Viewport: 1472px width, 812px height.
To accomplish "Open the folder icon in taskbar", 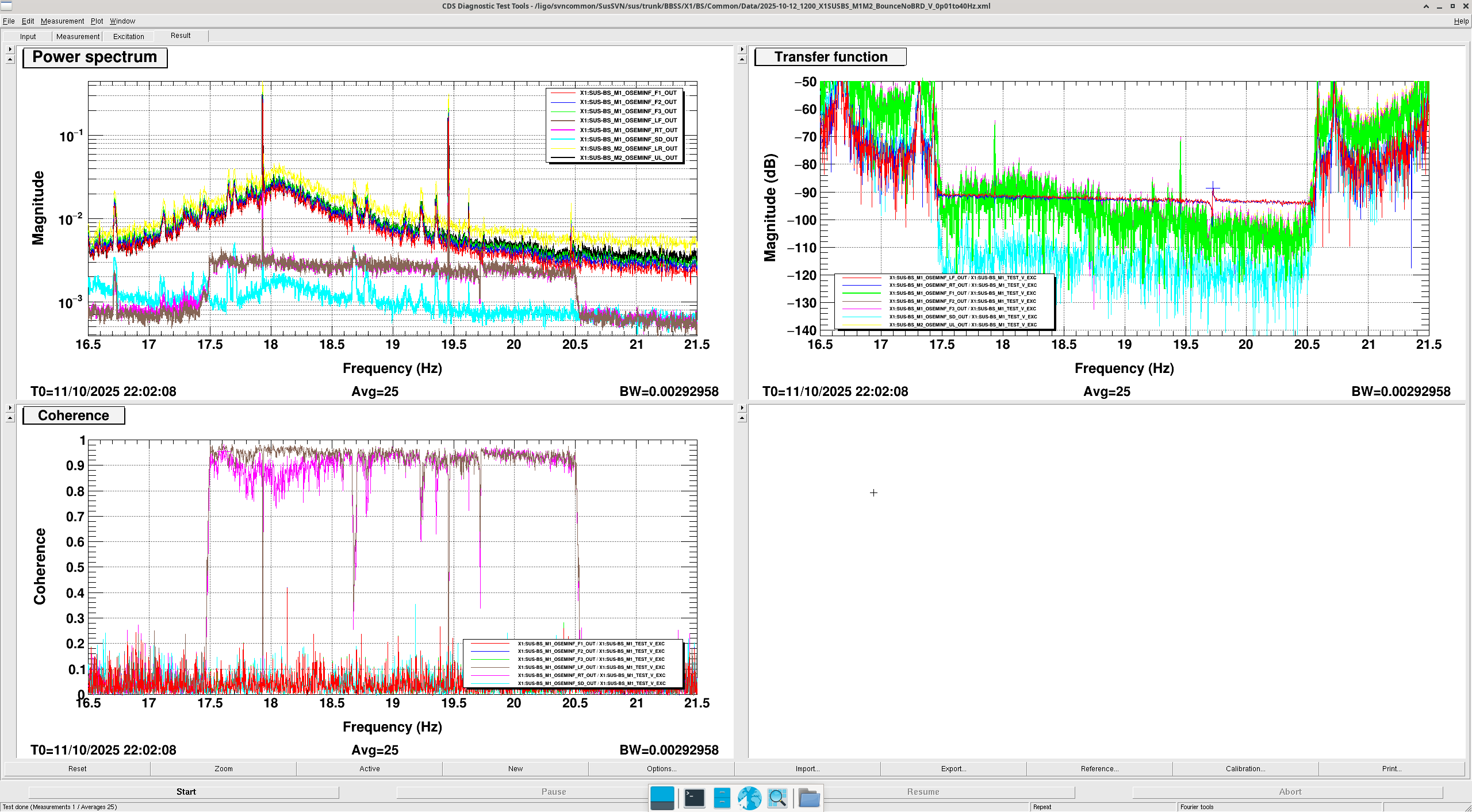I will click(808, 798).
